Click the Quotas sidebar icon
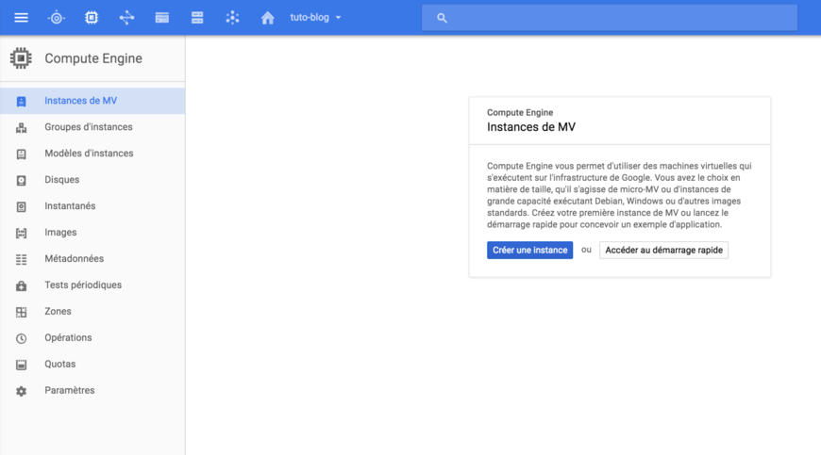 coord(21,365)
